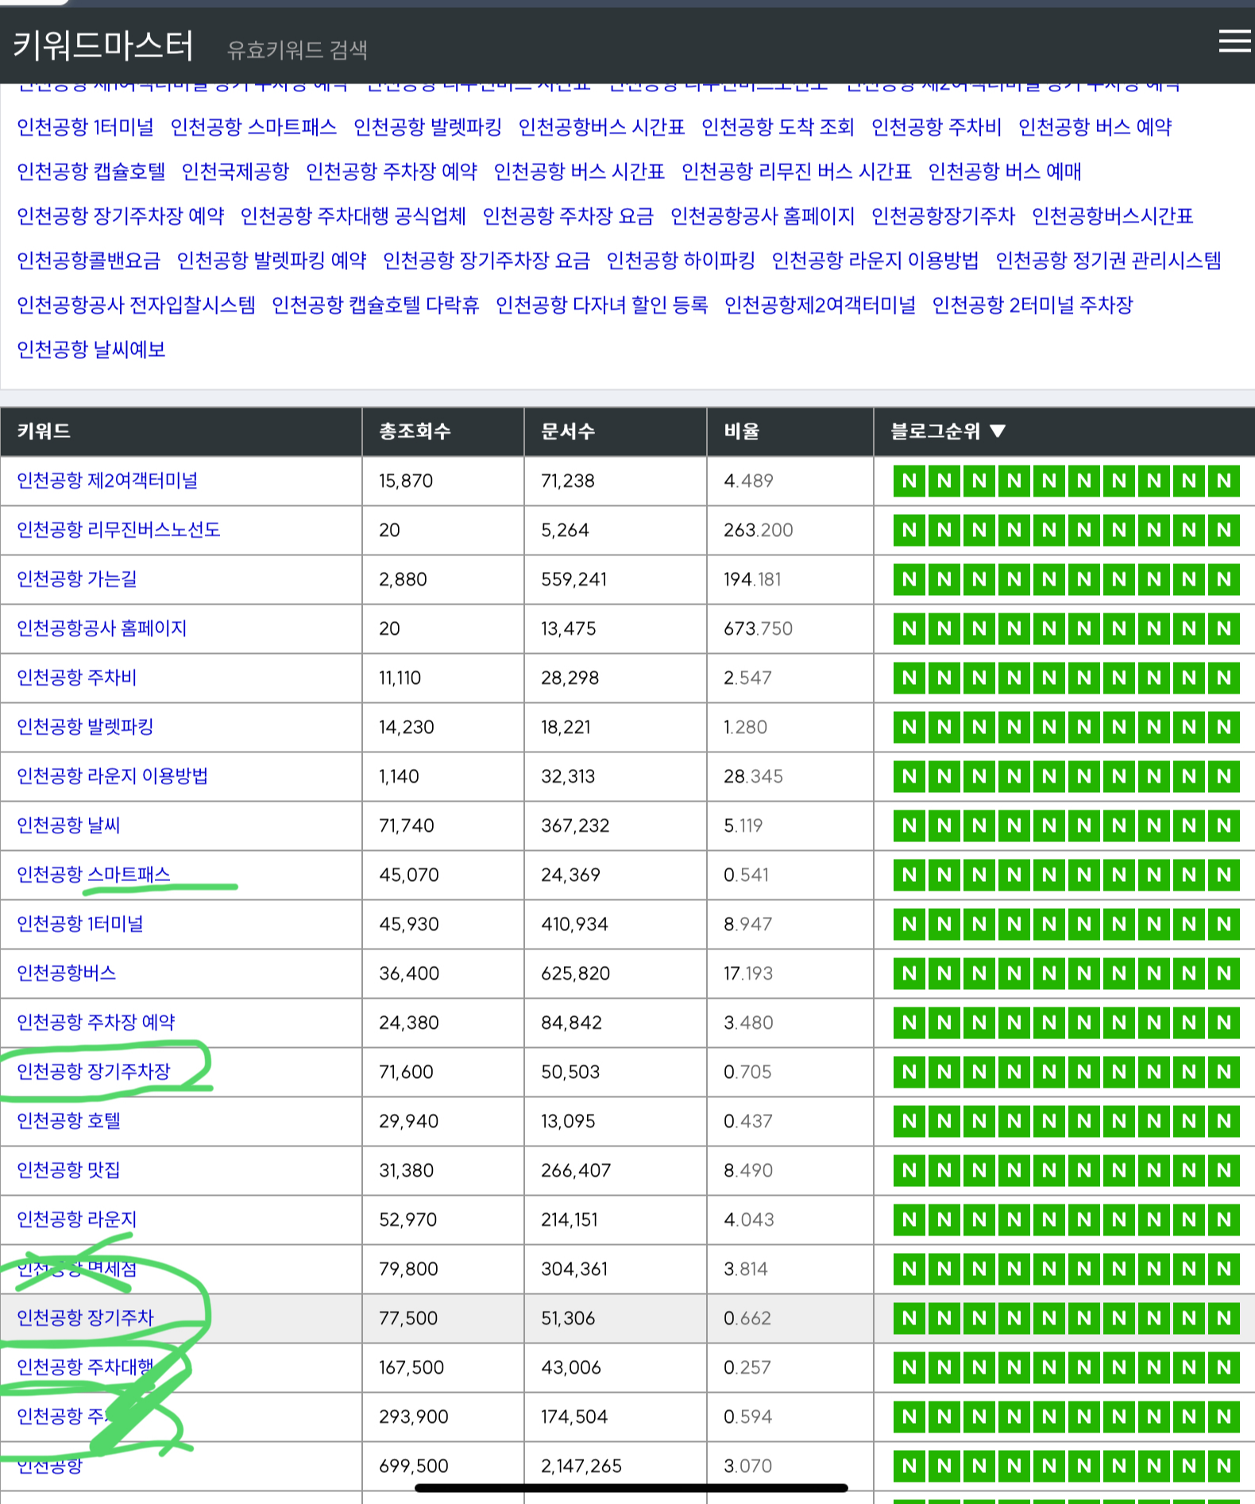Select related keyword 인천국제공항
This screenshot has height=1504, width=1255.
236,172
